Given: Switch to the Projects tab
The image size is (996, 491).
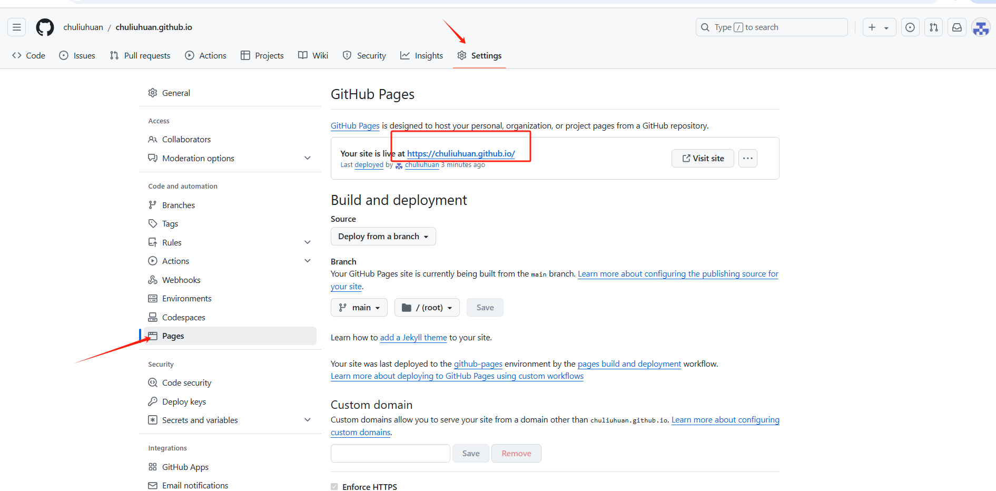Looking at the screenshot, I should [262, 55].
